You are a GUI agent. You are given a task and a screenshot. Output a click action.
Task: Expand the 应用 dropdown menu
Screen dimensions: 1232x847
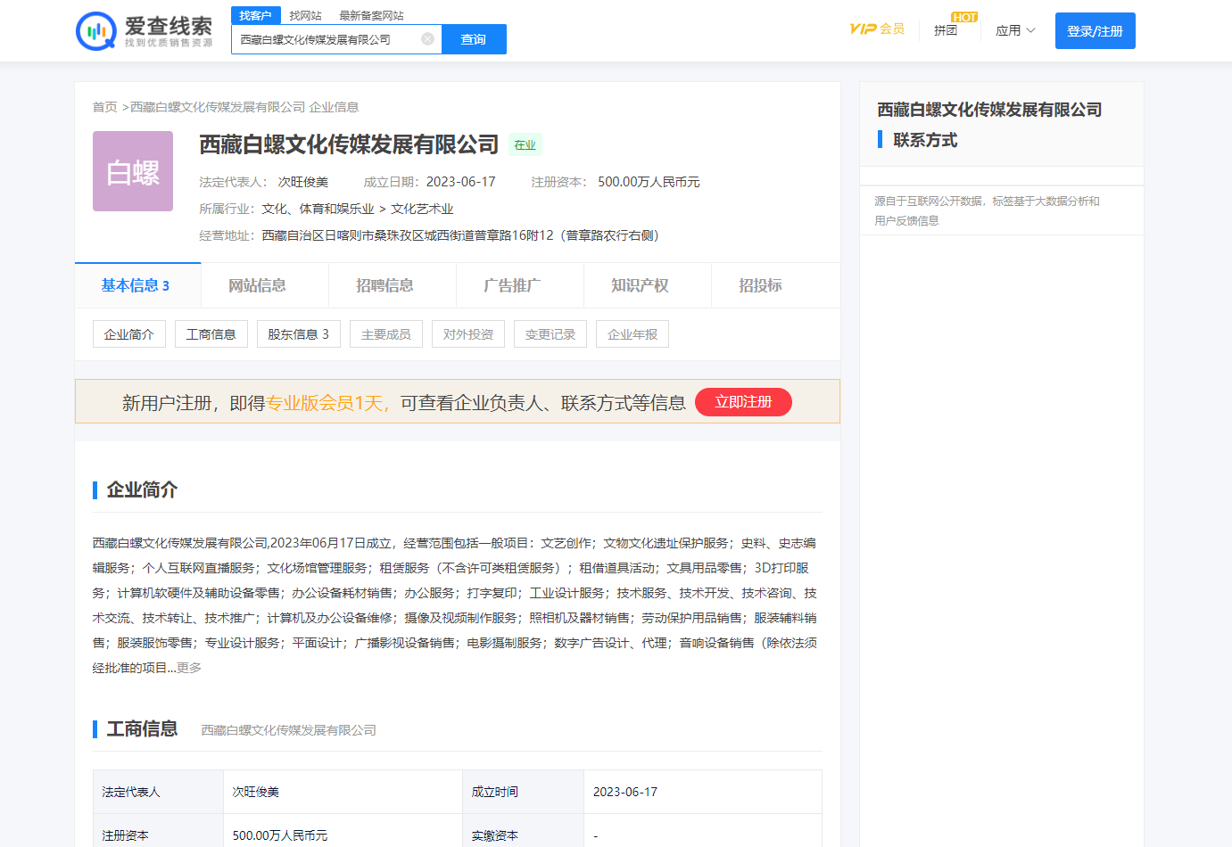[1015, 30]
